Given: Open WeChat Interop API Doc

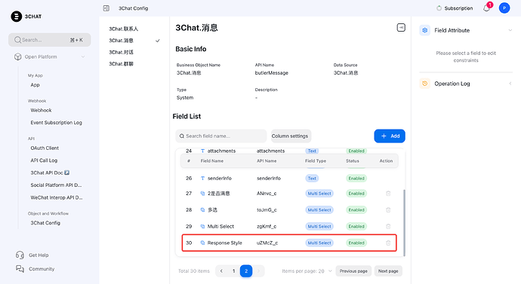Looking at the screenshot, I should click(x=57, y=197).
